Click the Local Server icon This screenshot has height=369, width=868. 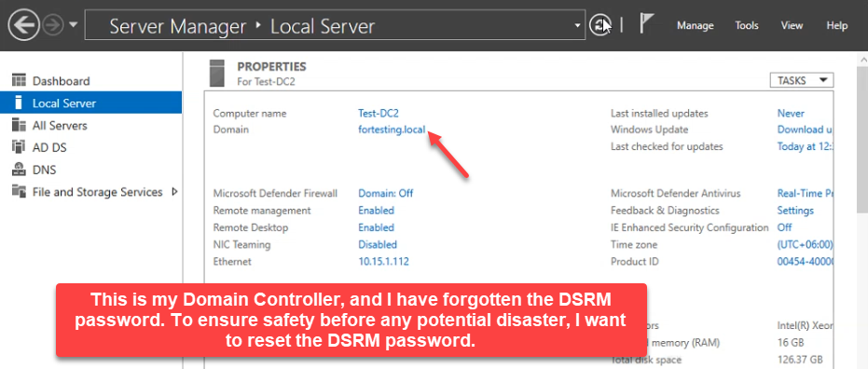19,102
